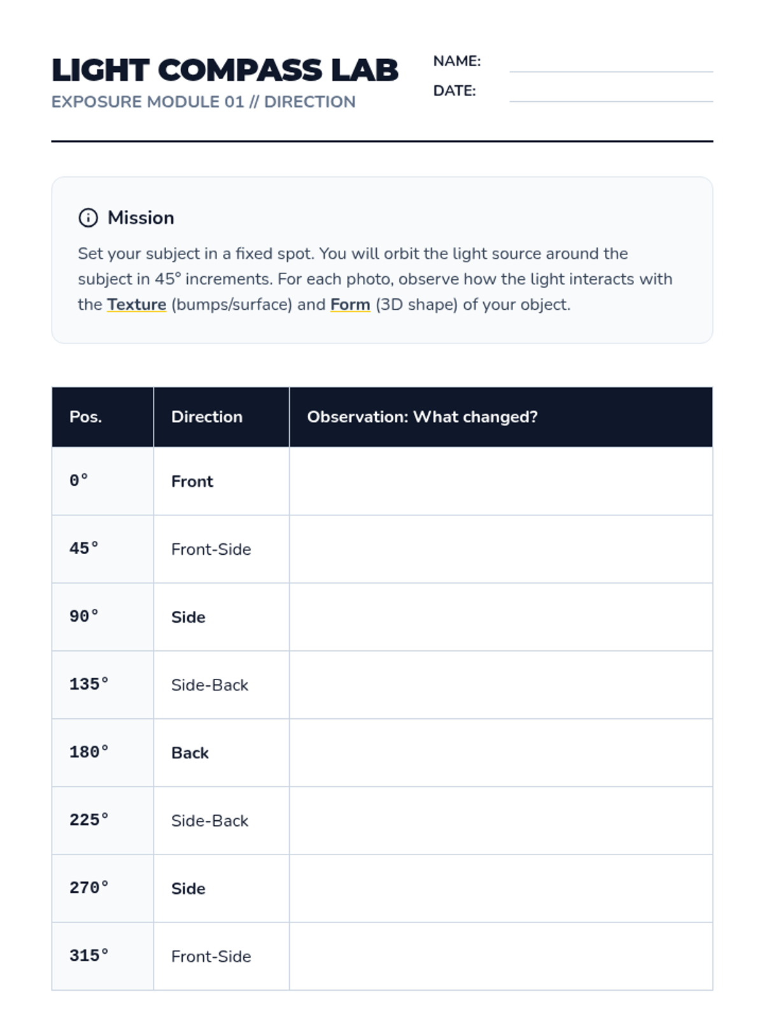Click the underlined Form term
This screenshot has width=764, height=1018.
350,305
